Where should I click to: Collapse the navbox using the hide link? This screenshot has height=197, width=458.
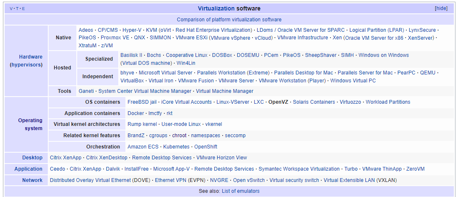pyautogui.click(x=441, y=8)
